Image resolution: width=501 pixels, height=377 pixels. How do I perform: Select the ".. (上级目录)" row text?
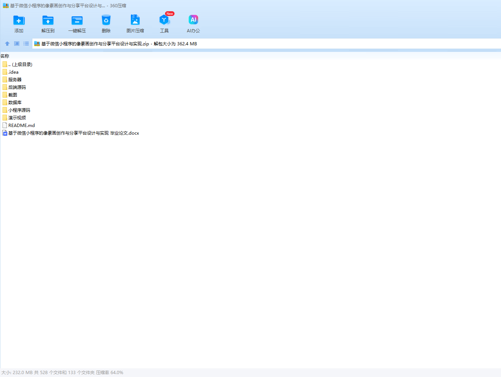click(x=20, y=65)
